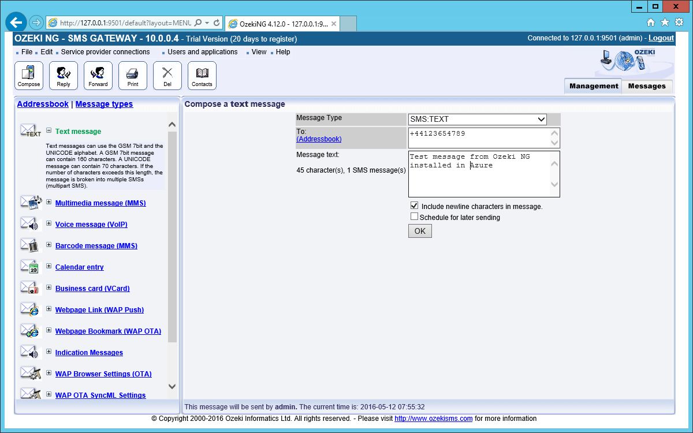Expand the Voice message (VoIP) section
The height and width of the screenshot is (433, 693).
click(x=49, y=224)
